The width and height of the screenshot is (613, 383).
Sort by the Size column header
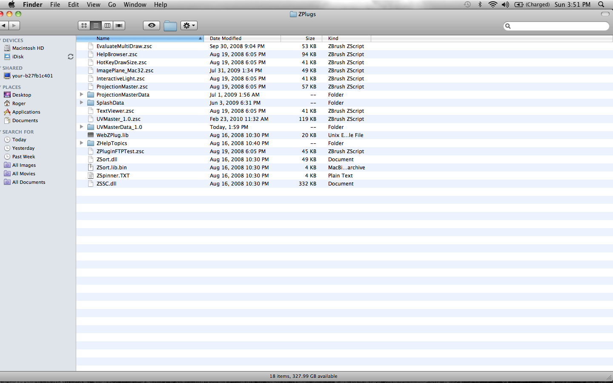pos(301,38)
